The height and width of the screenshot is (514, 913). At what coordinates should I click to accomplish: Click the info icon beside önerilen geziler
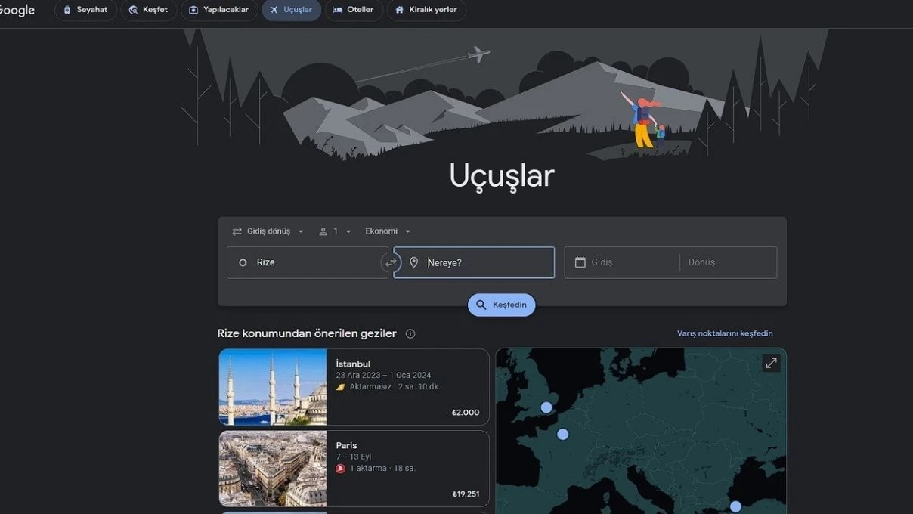click(410, 333)
